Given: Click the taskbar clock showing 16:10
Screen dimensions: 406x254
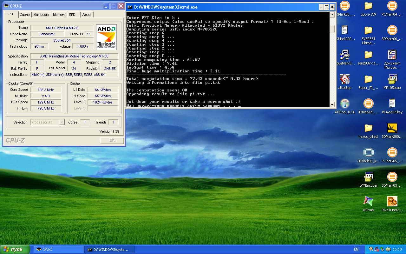Looking at the screenshot, I should coord(397,249).
